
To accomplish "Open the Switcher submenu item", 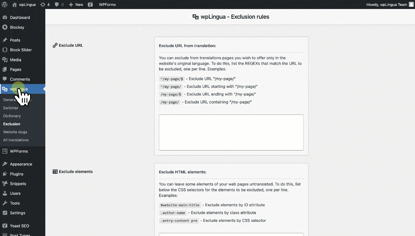I will (11, 108).
